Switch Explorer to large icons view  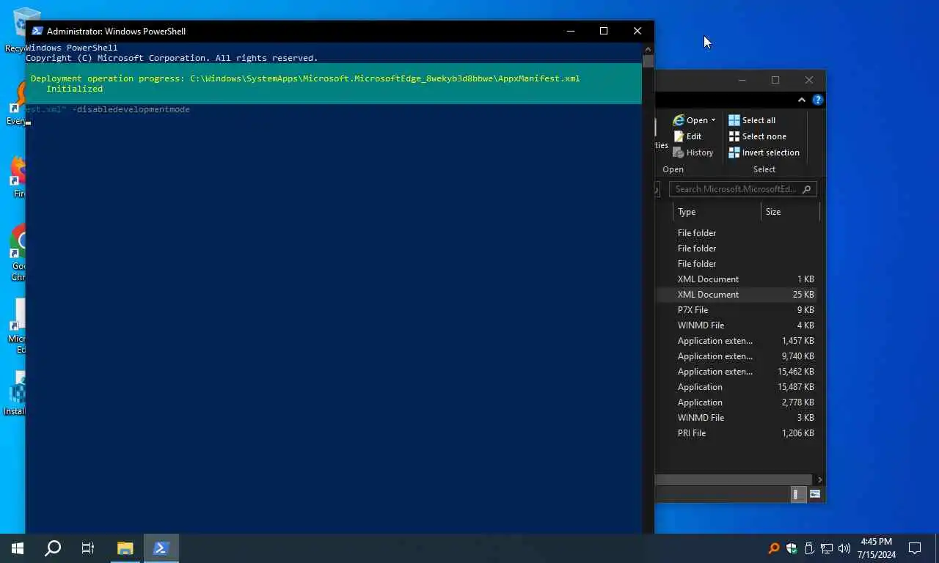pyautogui.click(x=815, y=495)
